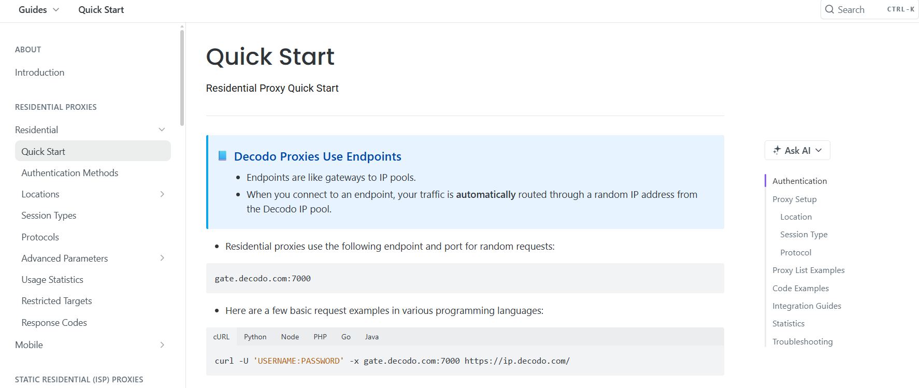Click the curl command code line

(392, 361)
